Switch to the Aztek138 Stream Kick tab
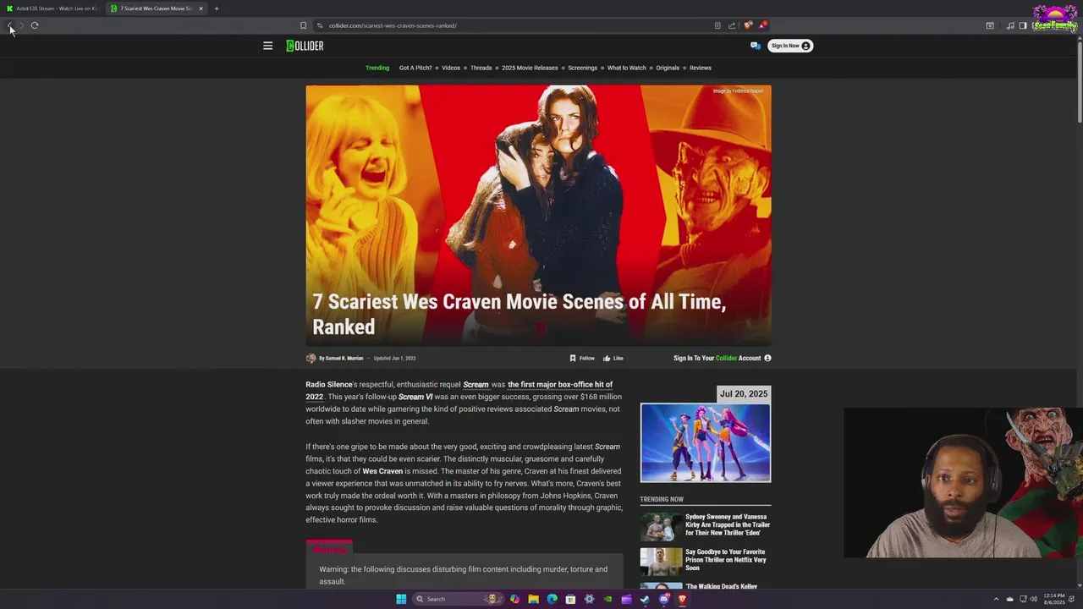 click(x=52, y=8)
